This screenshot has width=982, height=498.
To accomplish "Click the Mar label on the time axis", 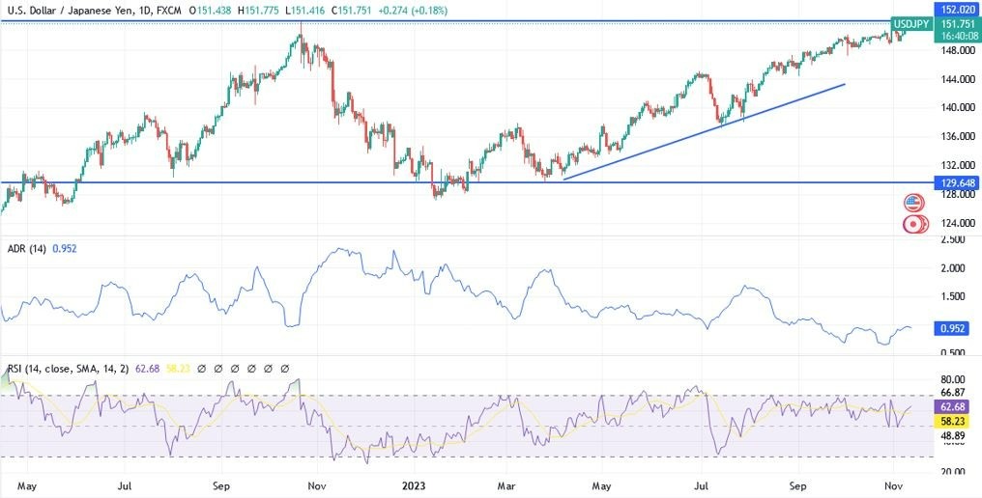I will tap(506, 484).
